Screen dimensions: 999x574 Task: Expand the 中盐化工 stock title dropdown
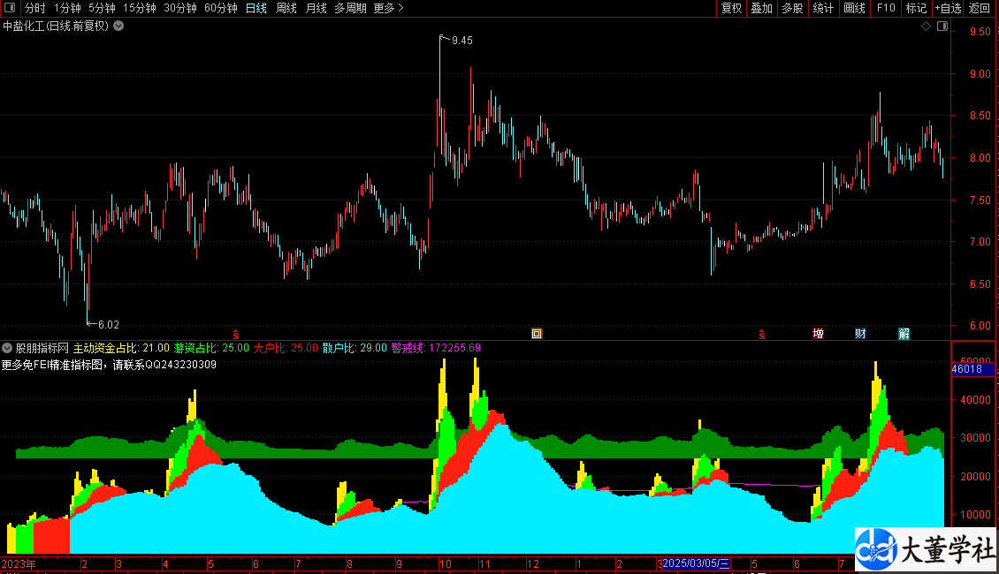click(x=118, y=26)
